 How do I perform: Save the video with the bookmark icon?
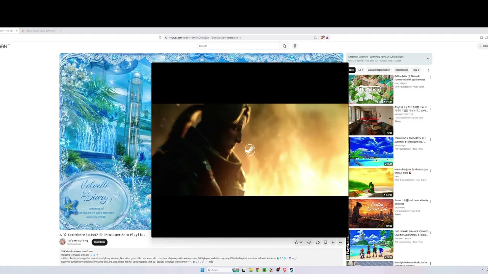(325, 242)
